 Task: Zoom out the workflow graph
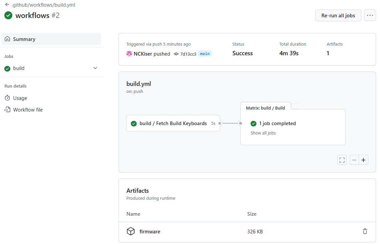point(354,160)
